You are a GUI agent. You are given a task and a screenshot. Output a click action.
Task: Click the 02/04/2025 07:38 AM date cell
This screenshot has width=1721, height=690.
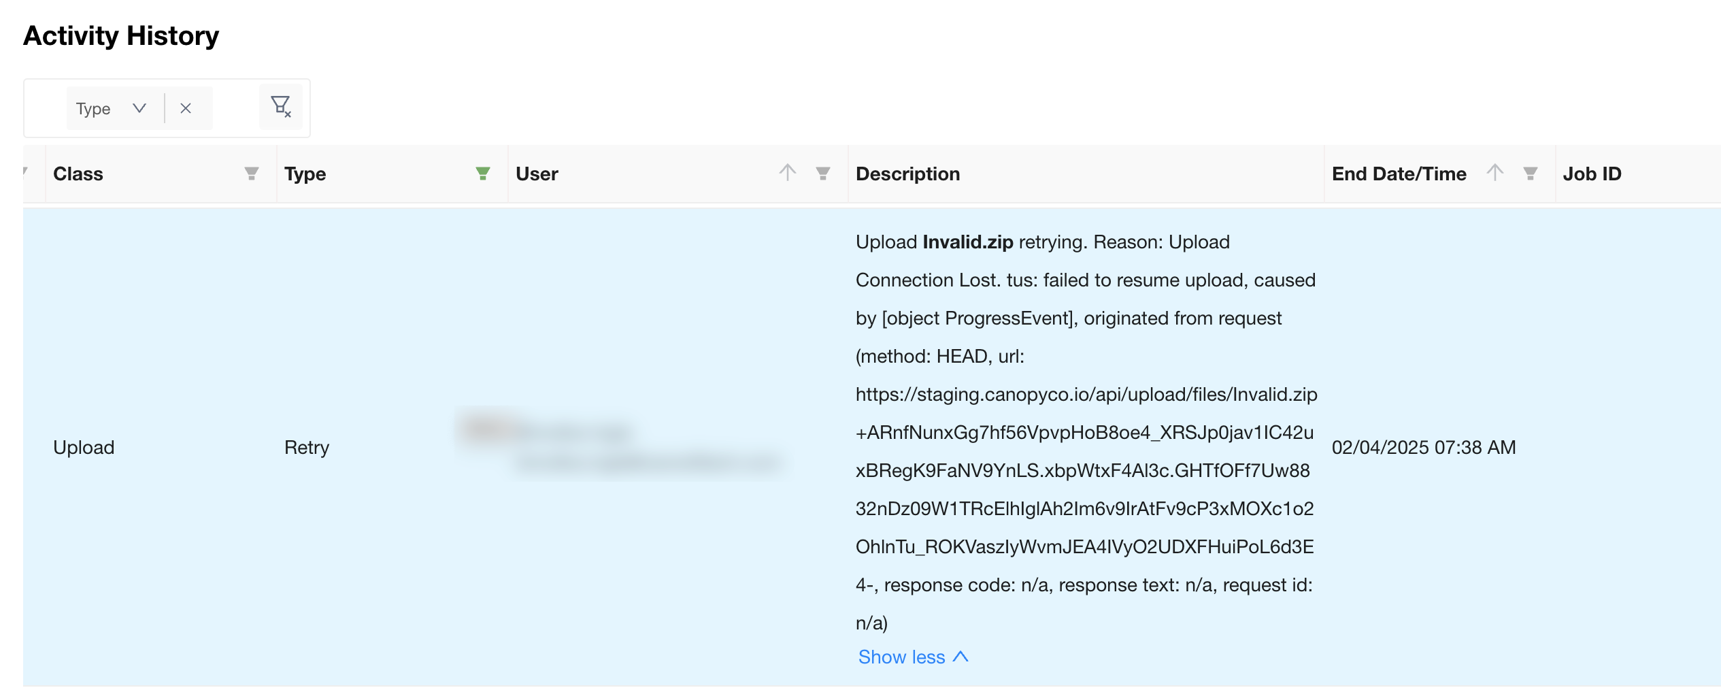[x=1423, y=447]
